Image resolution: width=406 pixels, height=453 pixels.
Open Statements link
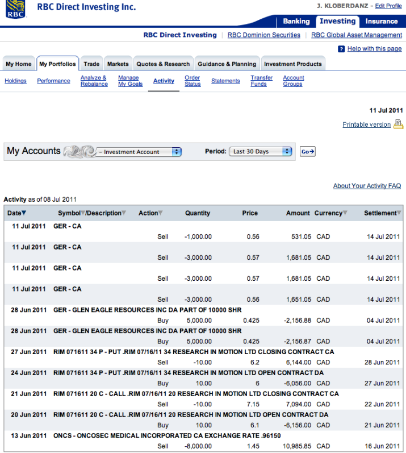point(225,81)
